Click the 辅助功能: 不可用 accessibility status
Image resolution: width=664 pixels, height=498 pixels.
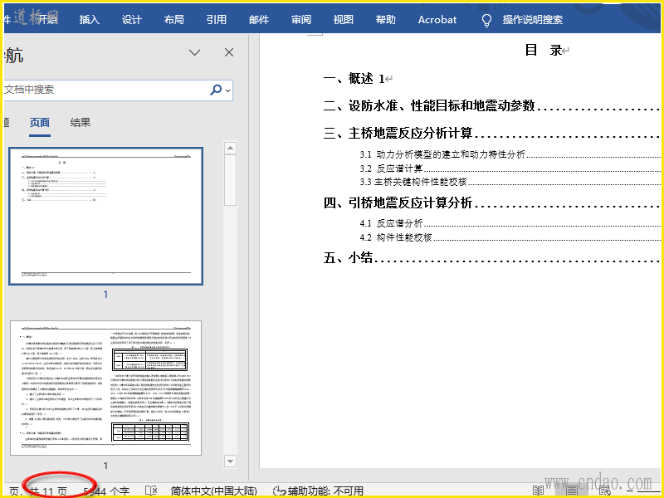tap(319, 491)
